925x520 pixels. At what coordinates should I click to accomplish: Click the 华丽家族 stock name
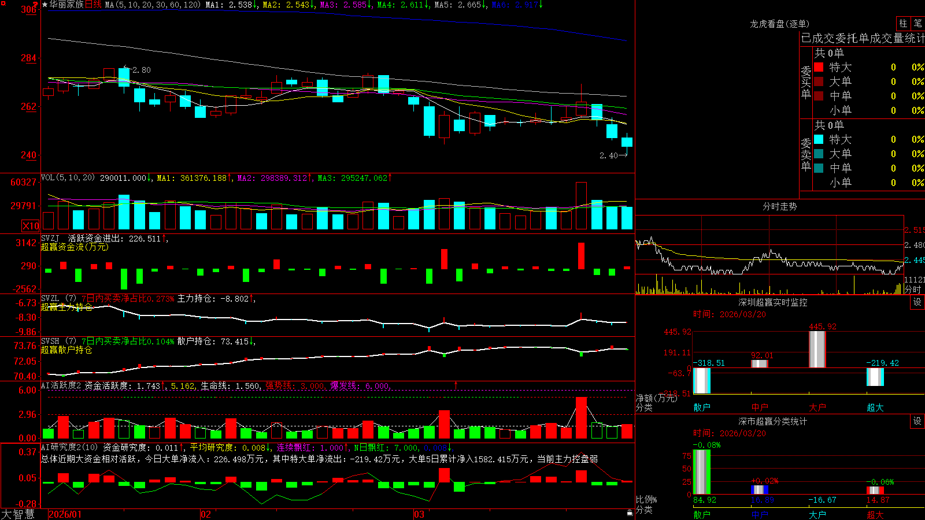(x=66, y=5)
